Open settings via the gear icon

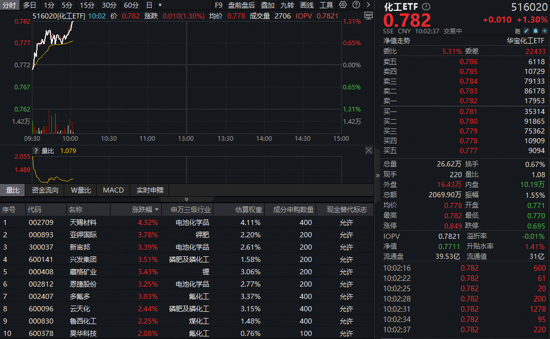click(343, 5)
